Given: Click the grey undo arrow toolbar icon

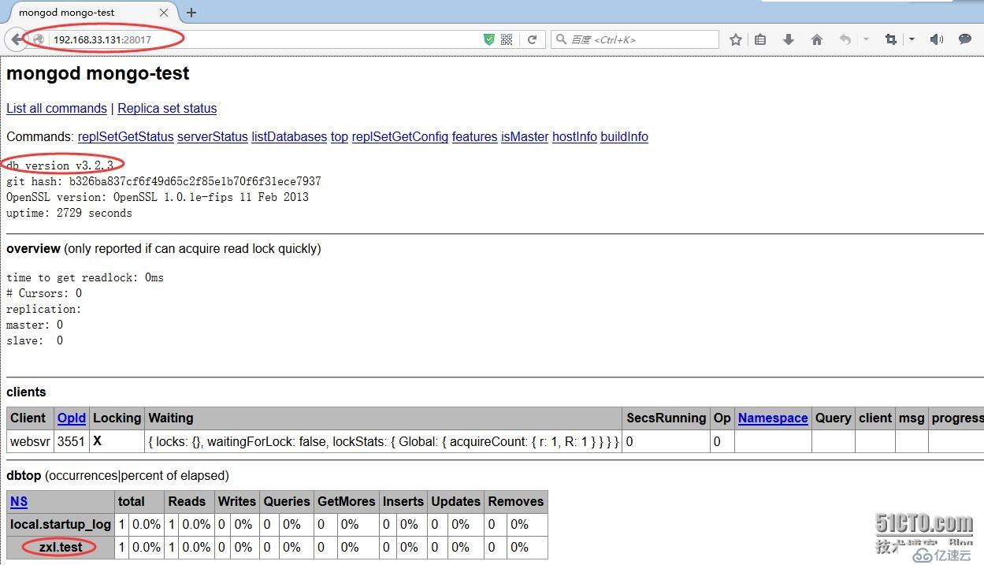Looking at the screenshot, I should [x=845, y=39].
